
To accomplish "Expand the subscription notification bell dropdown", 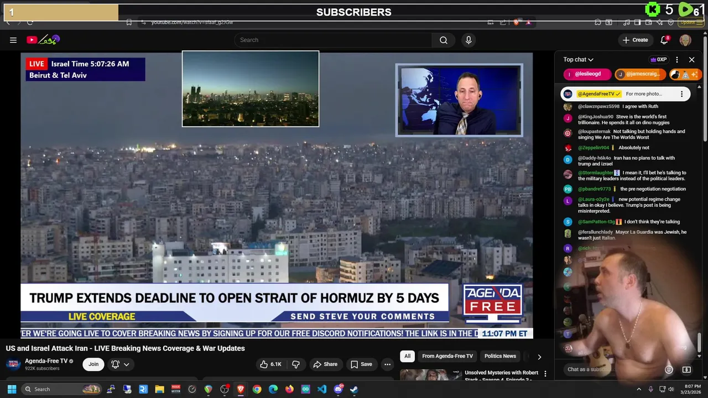I will coord(120,364).
